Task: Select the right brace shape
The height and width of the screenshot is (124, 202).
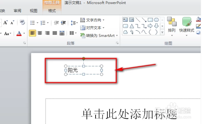Action: 156,32
